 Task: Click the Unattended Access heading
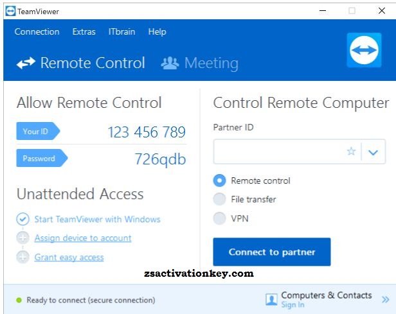[x=80, y=194]
